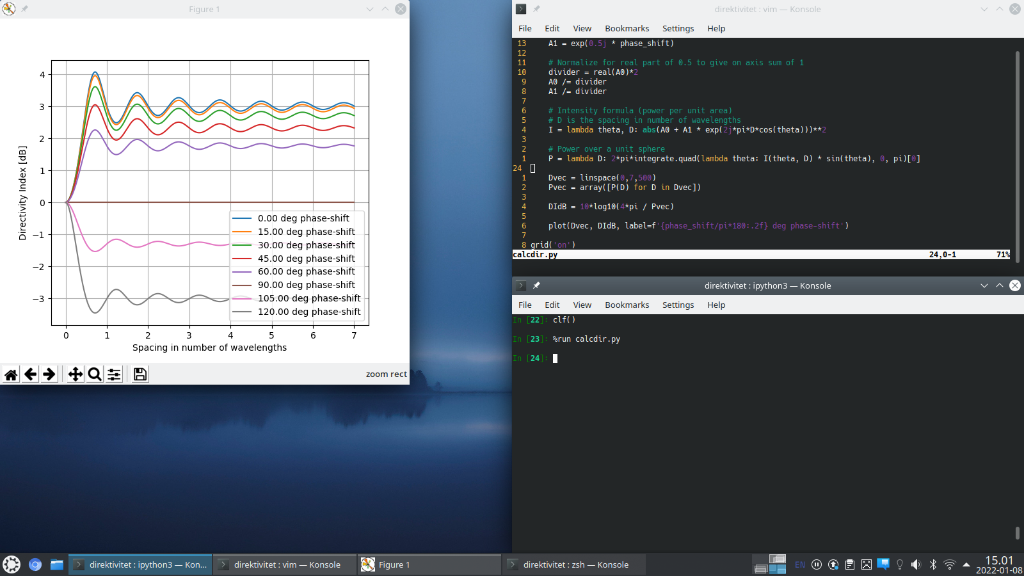Viewport: 1024px width, 576px height.
Task: Pin the ipython3 Konsole window on all desktops
Action: coord(536,285)
